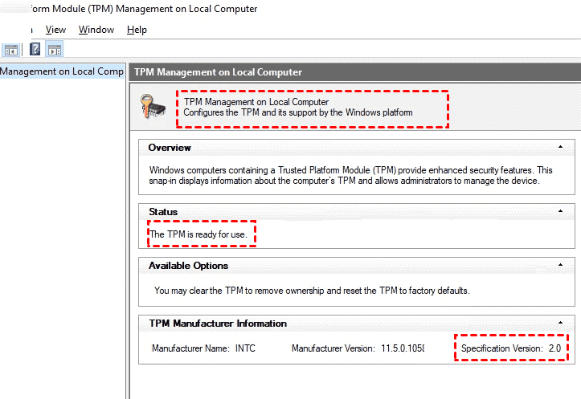Click the Overview section heading
The image size is (581, 399).
point(170,148)
